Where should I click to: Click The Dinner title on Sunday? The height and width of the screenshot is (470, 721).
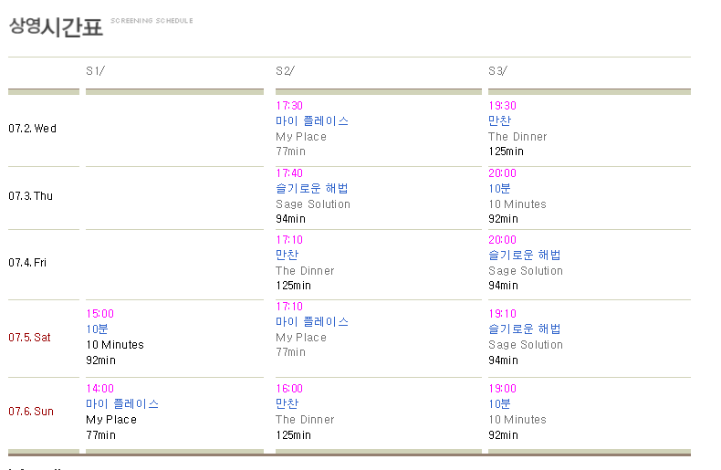pos(305,420)
